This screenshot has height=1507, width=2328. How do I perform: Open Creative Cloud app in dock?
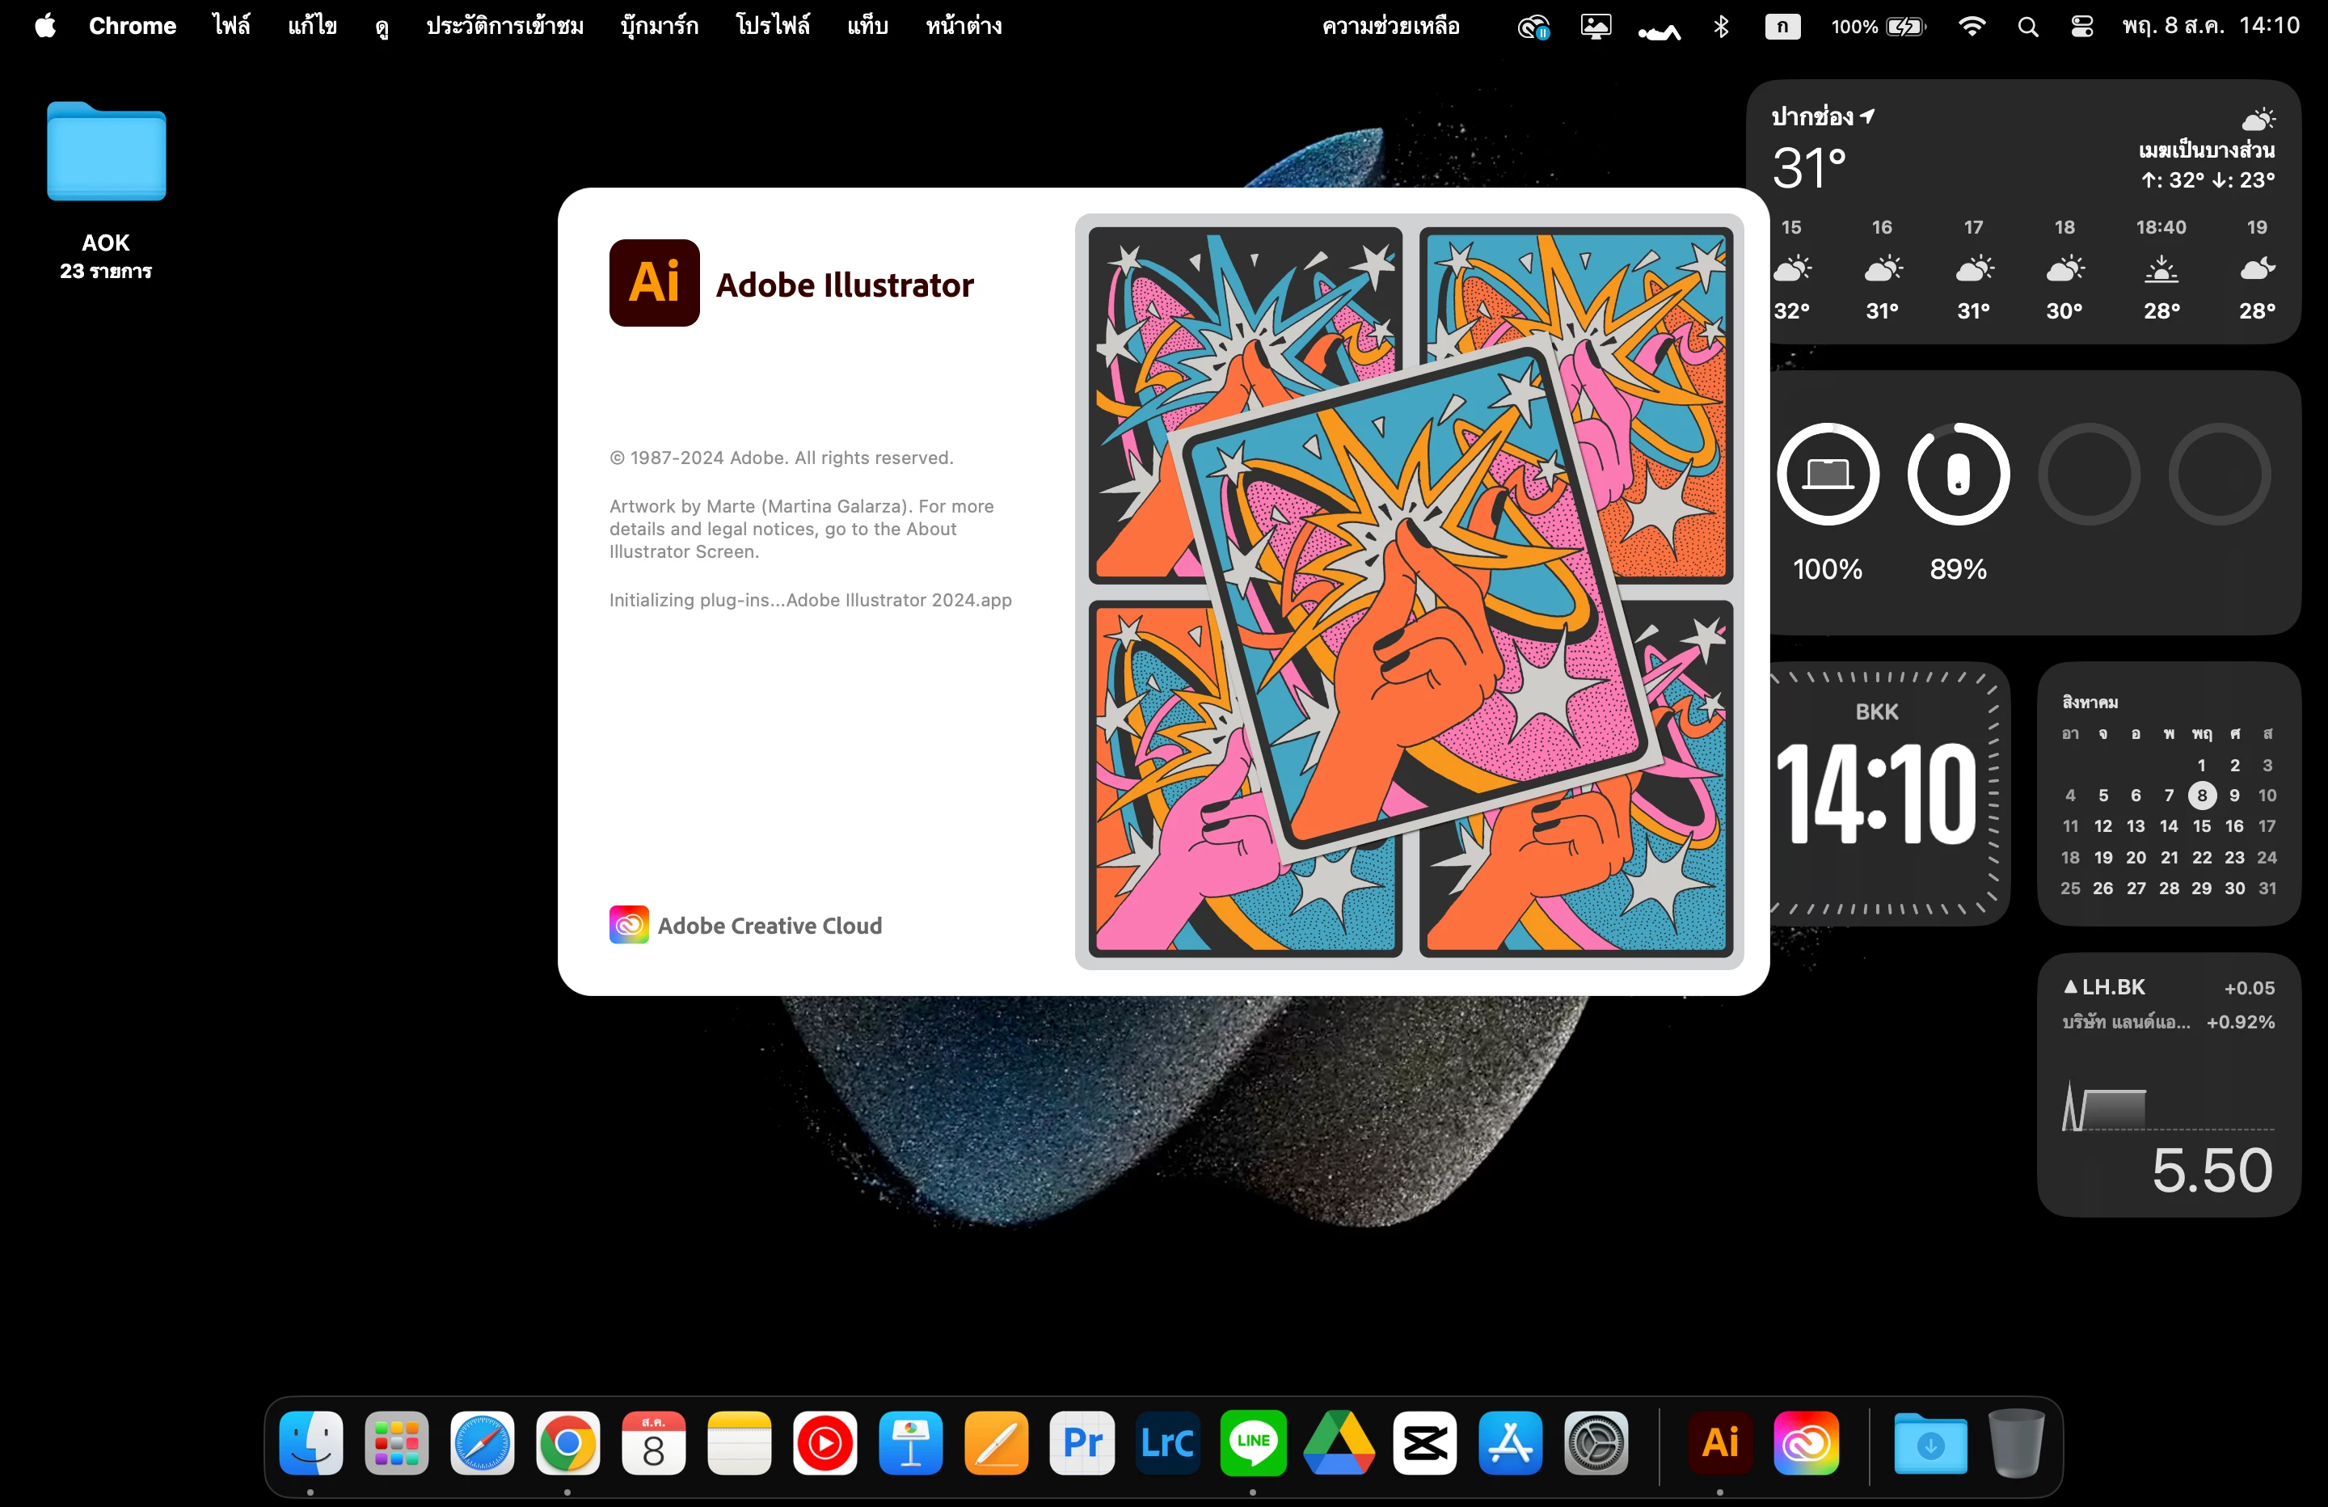1806,1442
